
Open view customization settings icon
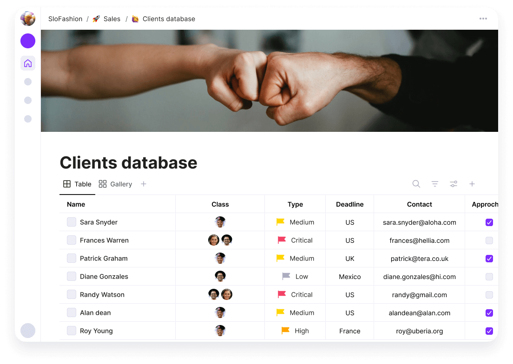[454, 184]
